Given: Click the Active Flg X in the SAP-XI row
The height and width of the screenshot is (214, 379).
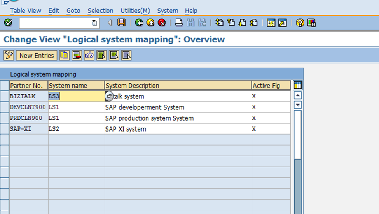Looking at the screenshot, I should [271, 129].
